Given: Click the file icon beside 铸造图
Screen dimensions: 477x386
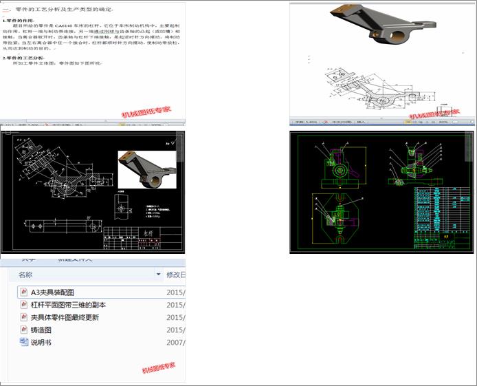Looking at the screenshot, I should (x=23, y=330).
